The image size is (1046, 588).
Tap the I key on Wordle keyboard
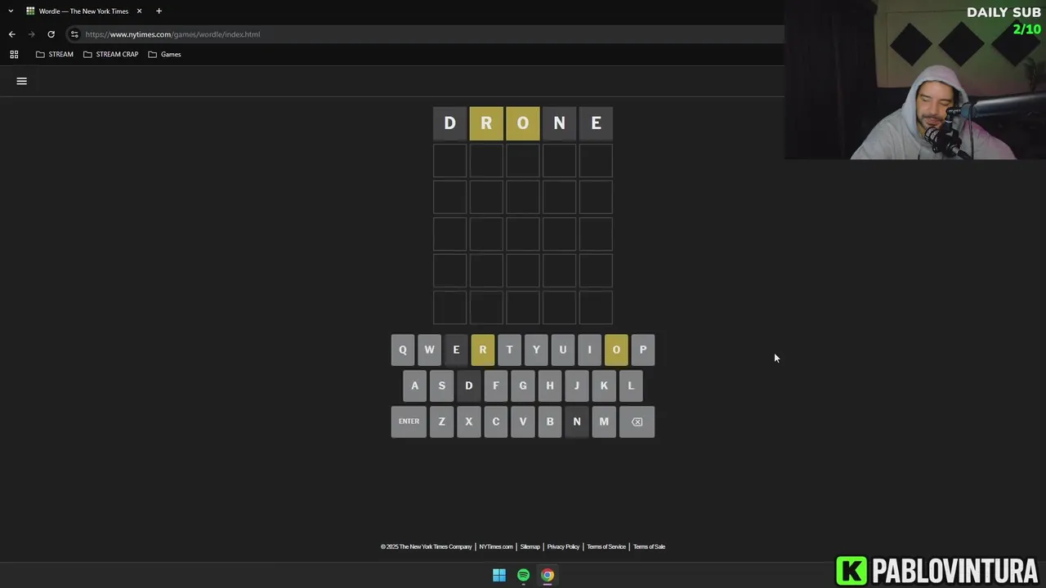pos(589,350)
